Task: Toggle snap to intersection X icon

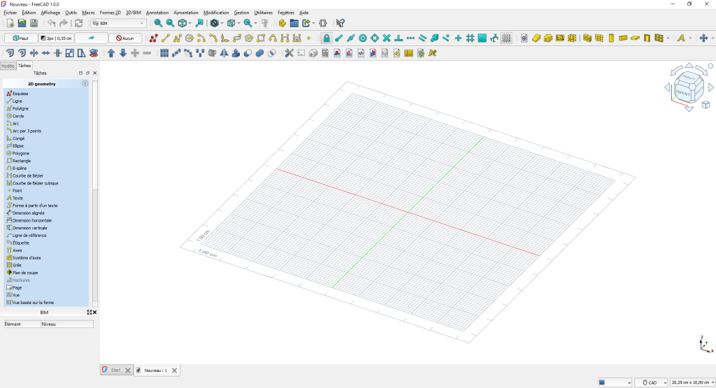Action: [x=387, y=38]
